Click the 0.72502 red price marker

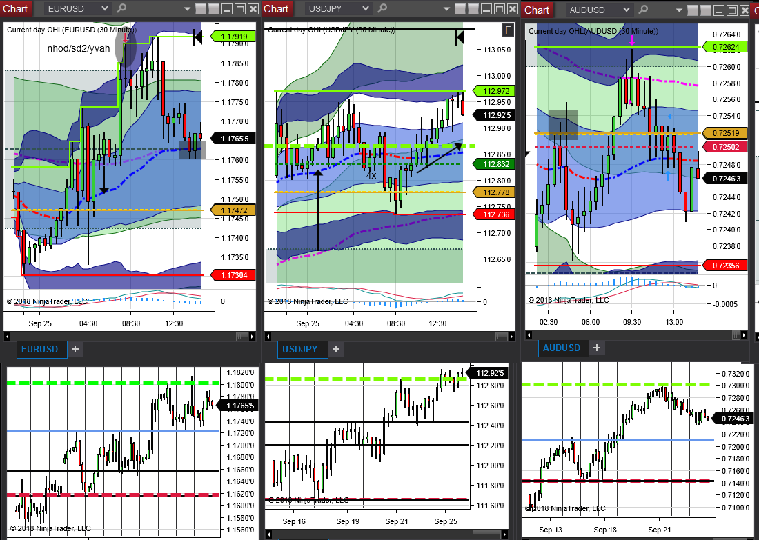tap(724, 147)
